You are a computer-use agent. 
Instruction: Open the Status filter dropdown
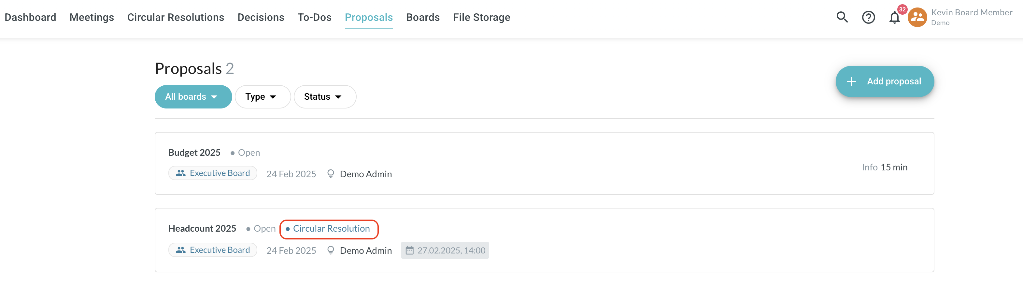(324, 97)
